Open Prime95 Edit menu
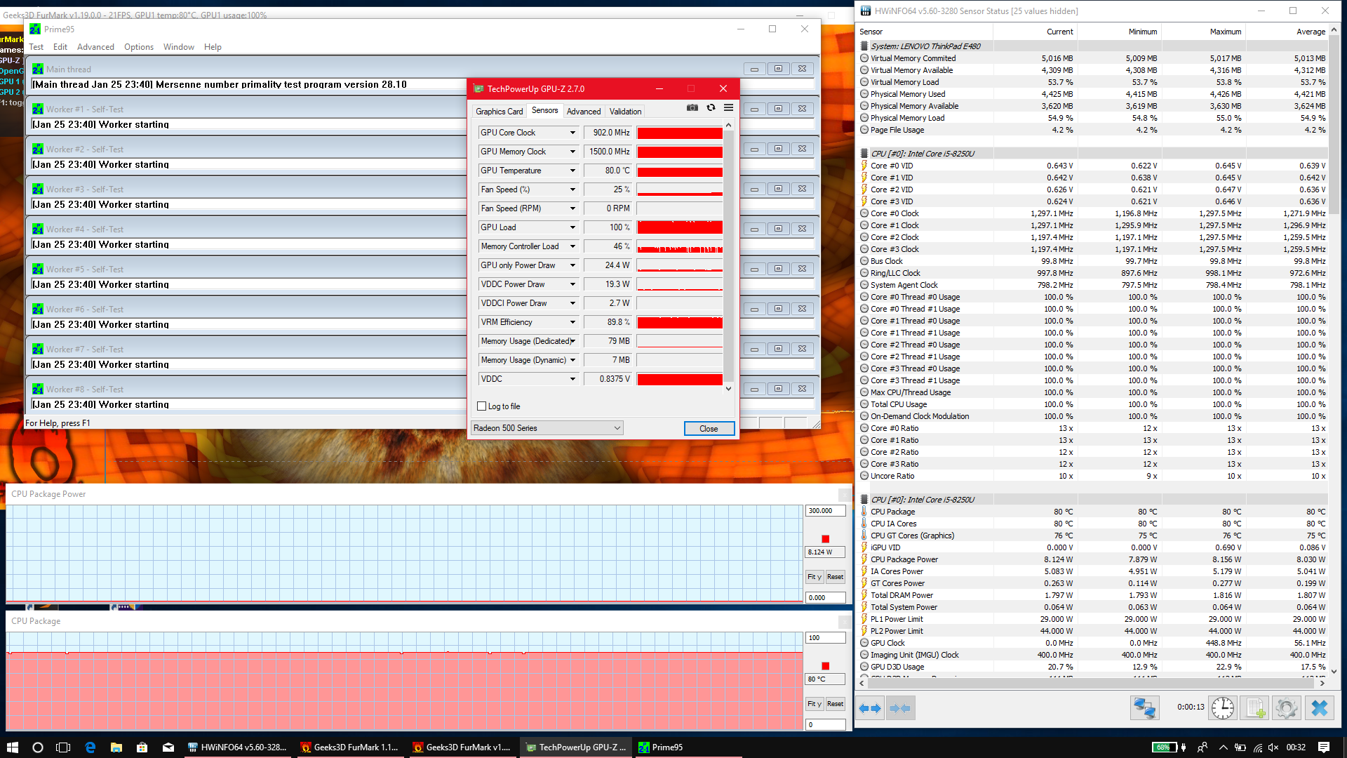This screenshot has height=758, width=1347. point(60,47)
